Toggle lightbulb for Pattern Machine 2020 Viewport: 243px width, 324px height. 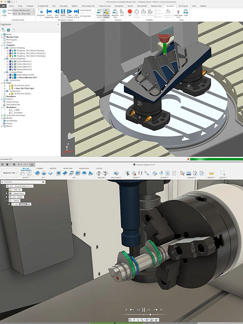click(12, 75)
